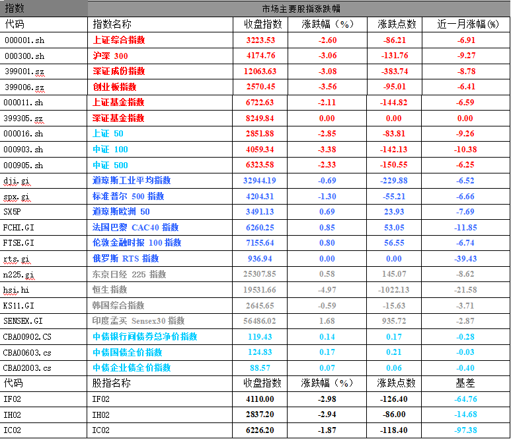Open the 创业板指数 index entry
511x439 pixels.
(114, 87)
